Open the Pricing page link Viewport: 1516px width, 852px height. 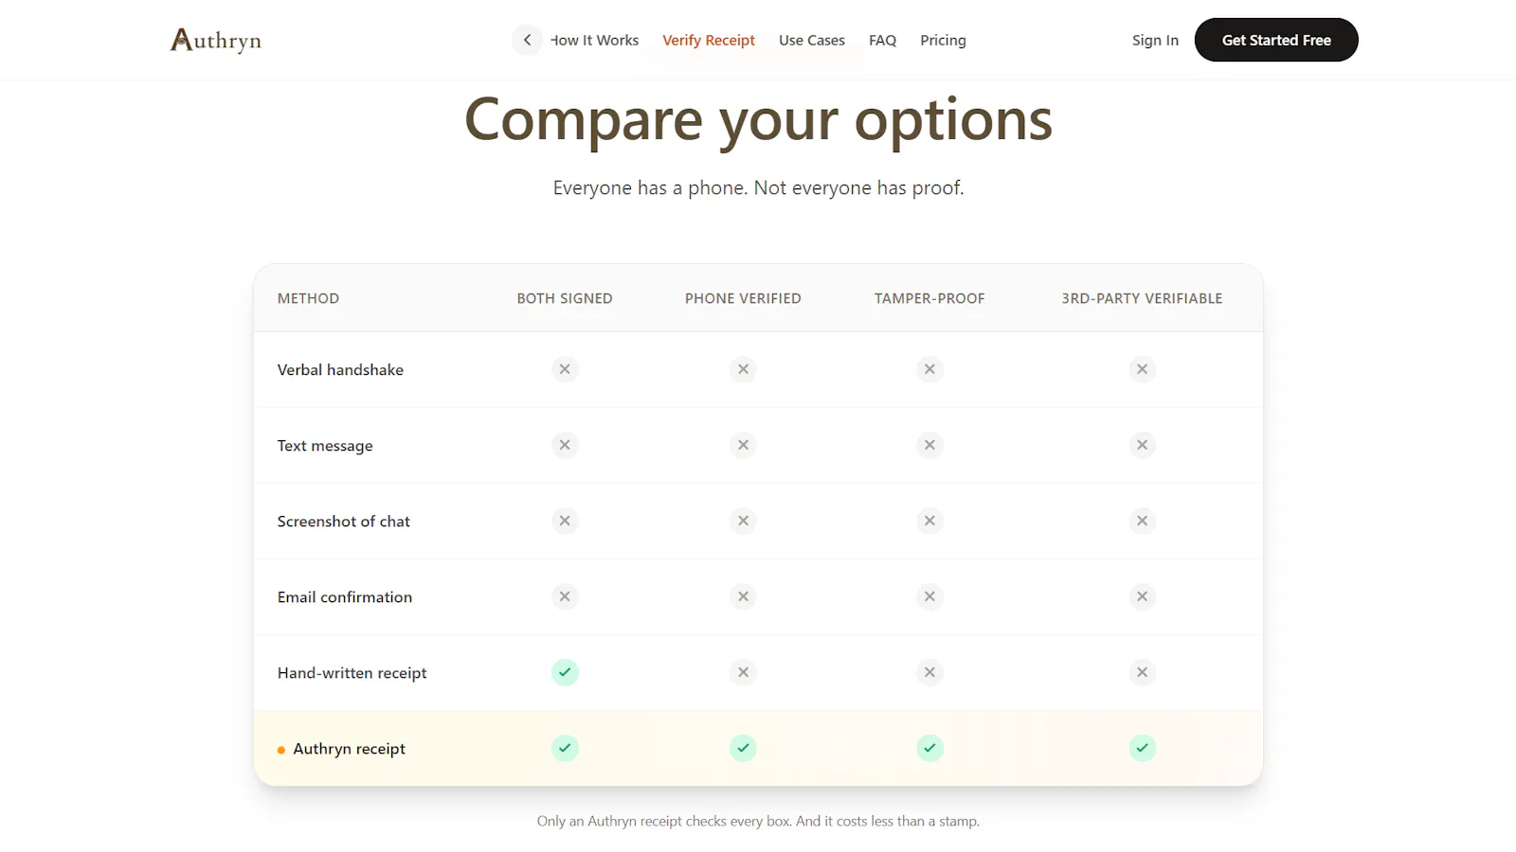click(943, 40)
